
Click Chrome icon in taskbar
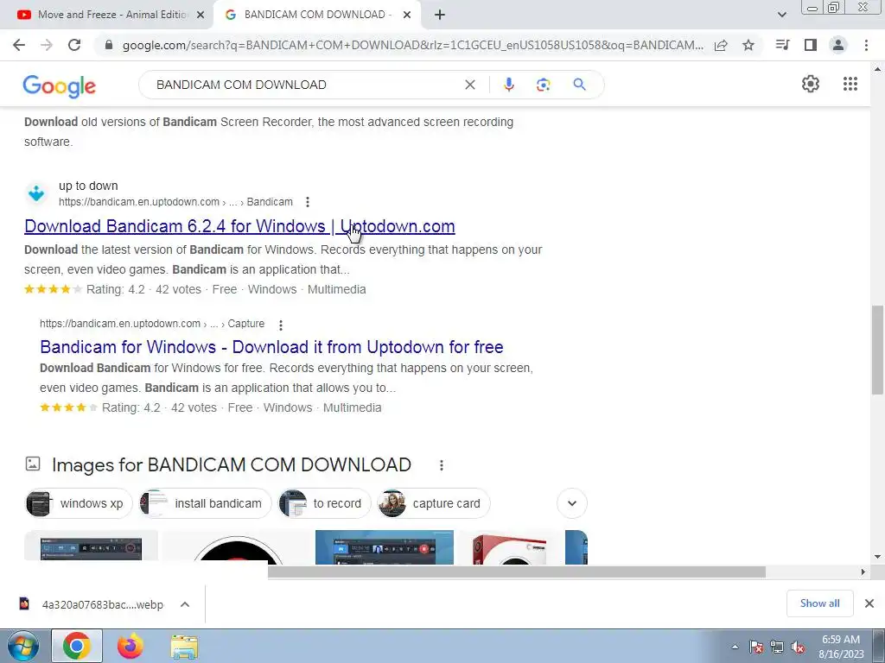point(77,646)
